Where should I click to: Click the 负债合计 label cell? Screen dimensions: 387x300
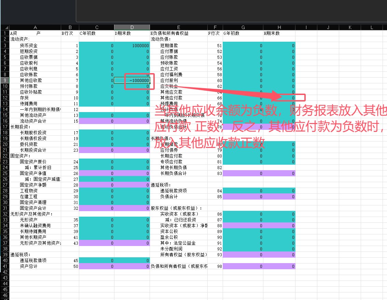point(169,196)
